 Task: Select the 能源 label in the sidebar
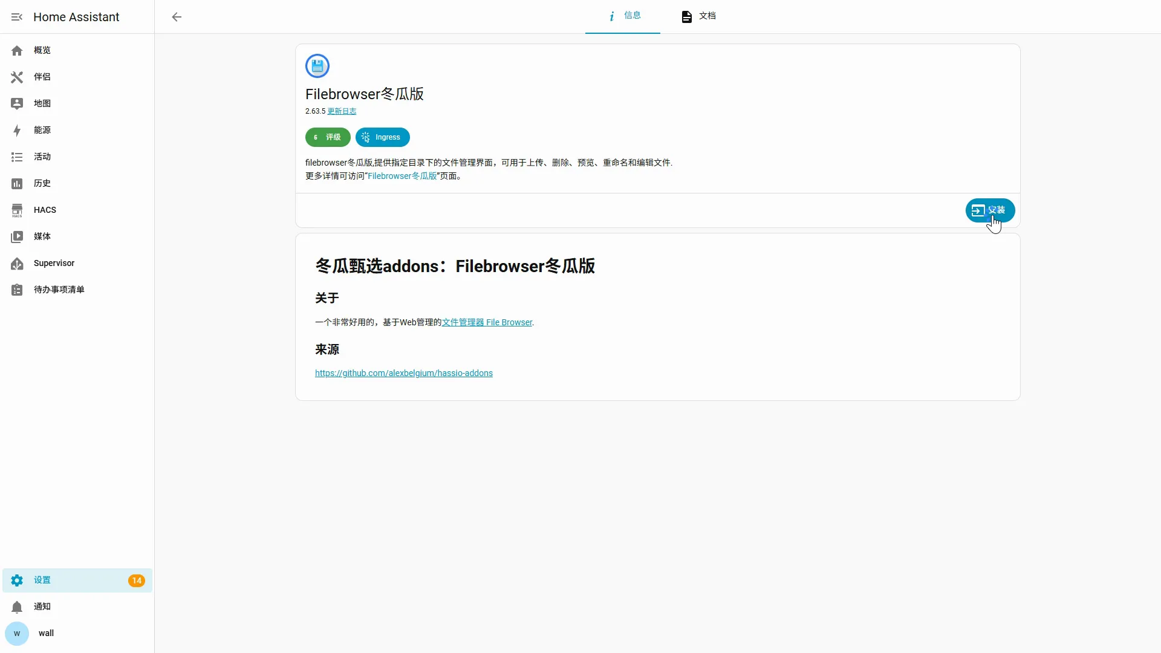click(42, 130)
